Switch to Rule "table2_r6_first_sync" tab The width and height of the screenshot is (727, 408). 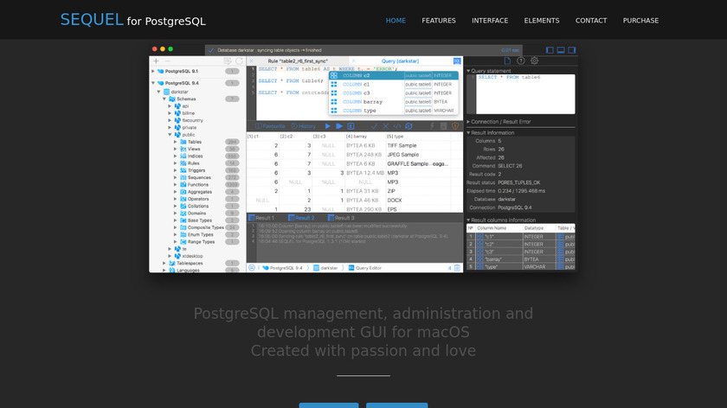(x=298, y=61)
